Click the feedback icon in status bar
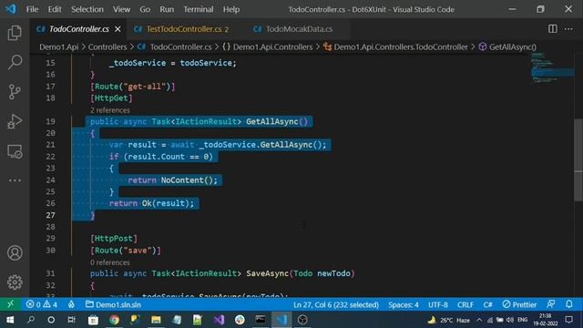The height and width of the screenshot is (328, 583). click(551, 304)
